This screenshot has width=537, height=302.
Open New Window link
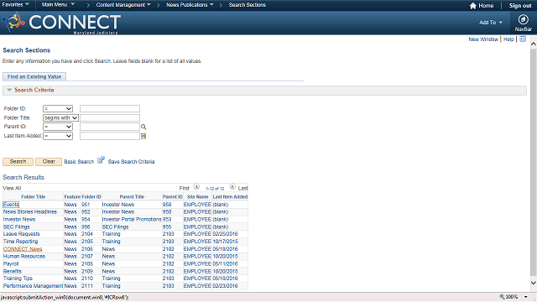click(483, 39)
